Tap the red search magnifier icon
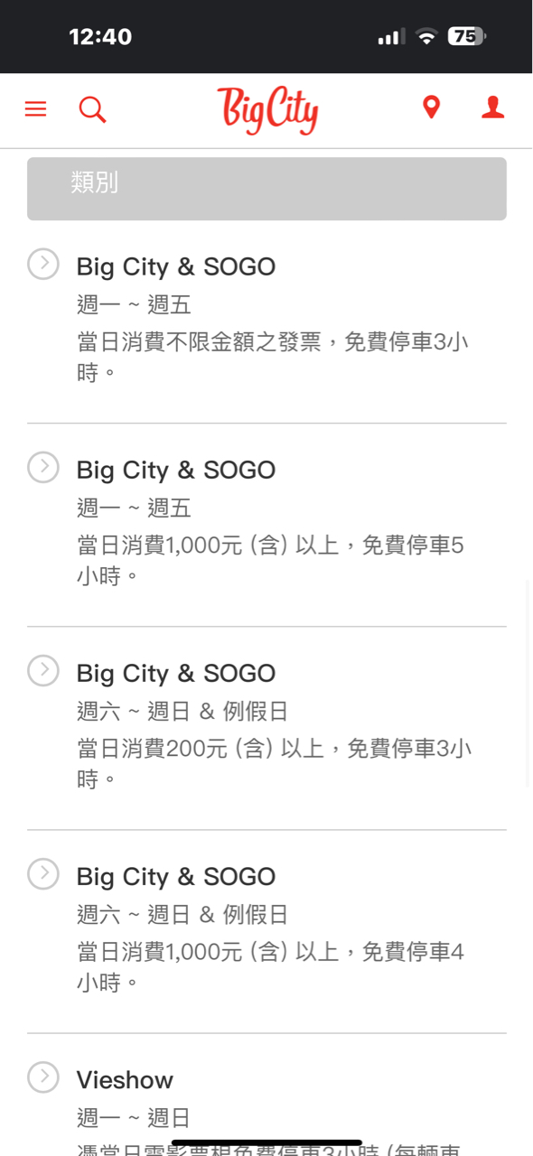The image size is (533, 1156). (x=92, y=109)
